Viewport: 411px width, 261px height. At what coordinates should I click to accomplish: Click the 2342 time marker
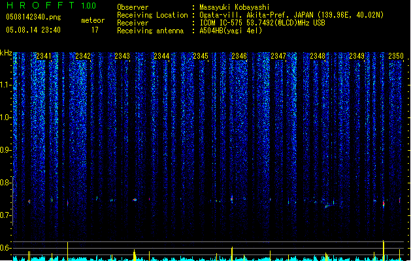83,56
